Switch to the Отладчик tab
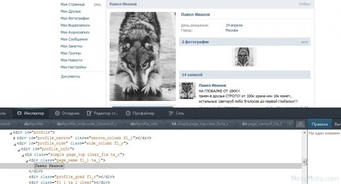This screenshot has height=184, width=341. coord(67,113)
